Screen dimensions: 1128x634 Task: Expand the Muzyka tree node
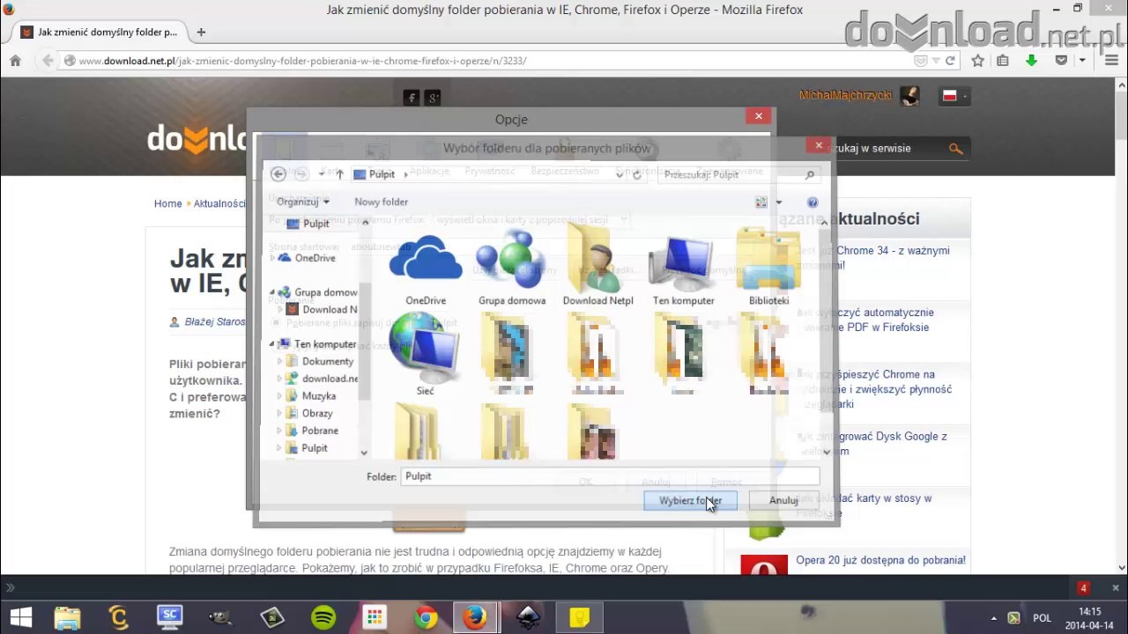(280, 396)
